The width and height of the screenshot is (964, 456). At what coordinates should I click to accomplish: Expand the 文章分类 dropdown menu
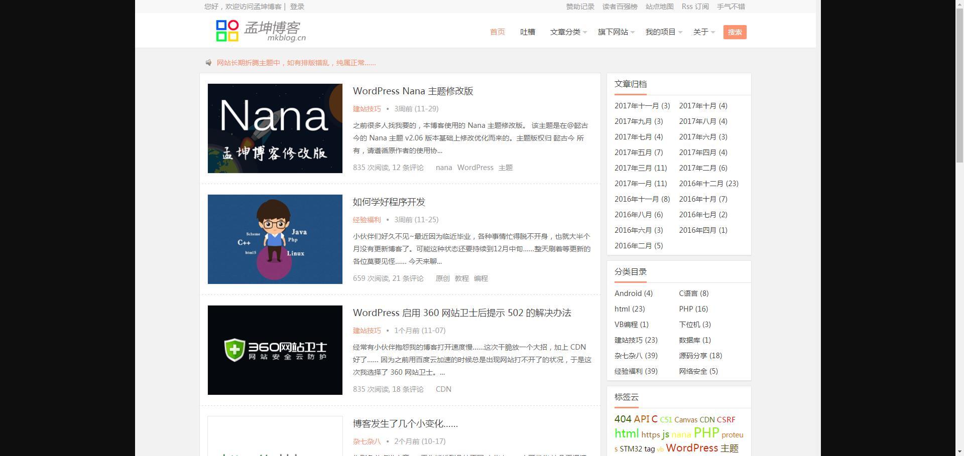click(x=568, y=32)
